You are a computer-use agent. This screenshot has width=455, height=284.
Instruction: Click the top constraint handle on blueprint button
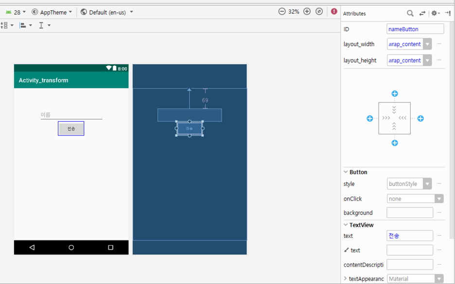190,121
